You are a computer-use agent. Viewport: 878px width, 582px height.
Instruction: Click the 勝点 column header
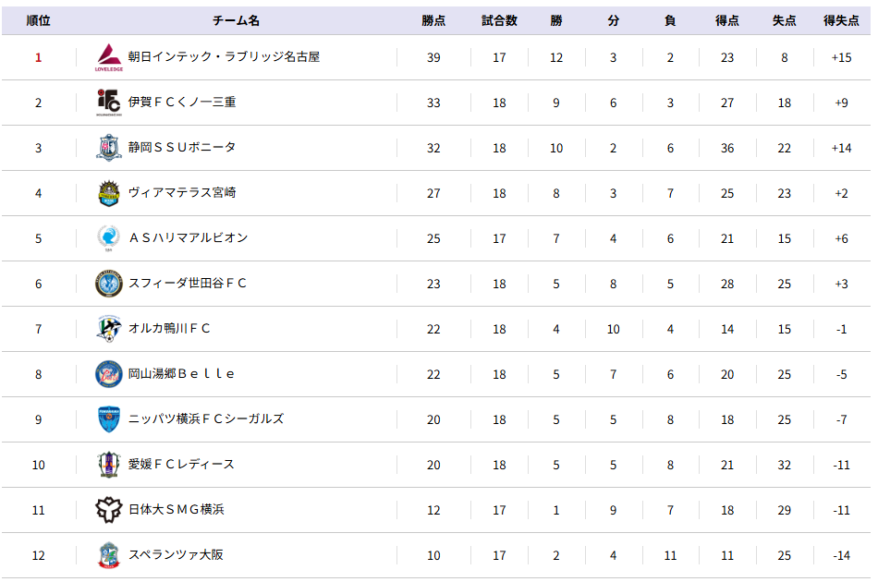[x=433, y=20]
